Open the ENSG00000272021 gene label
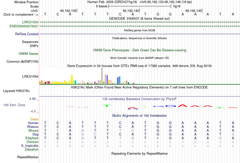 pos(24,26)
